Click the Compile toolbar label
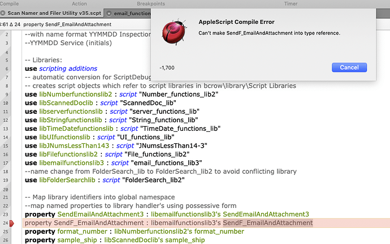Image resolution: width=390 pixels, height=244 pixels. 10,4
